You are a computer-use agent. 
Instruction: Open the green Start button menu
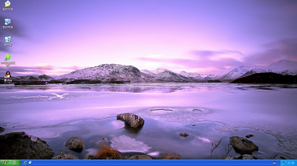click(x=11, y=163)
